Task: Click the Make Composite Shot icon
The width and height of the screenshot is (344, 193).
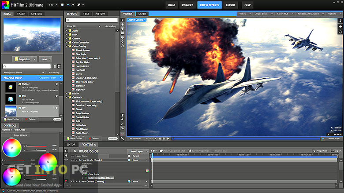Action: 161,151
